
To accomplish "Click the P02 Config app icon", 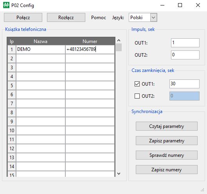I will point(6,5).
